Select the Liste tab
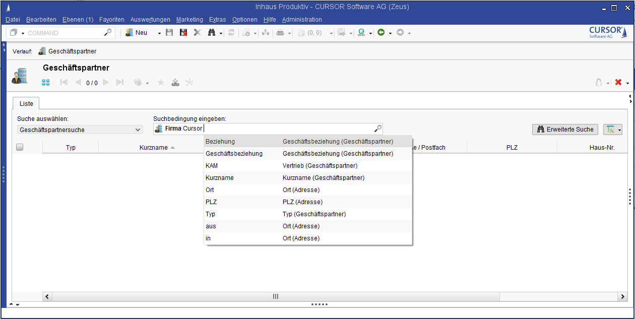Image resolution: width=635 pixels, height=319 pixels. pos(26,104)
